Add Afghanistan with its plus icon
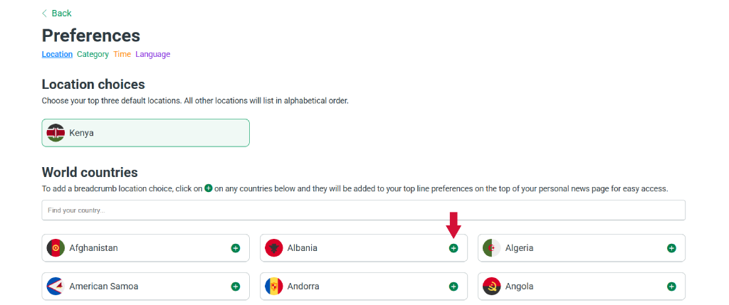This screenshot has height=305, width=729. coord(236,248)
